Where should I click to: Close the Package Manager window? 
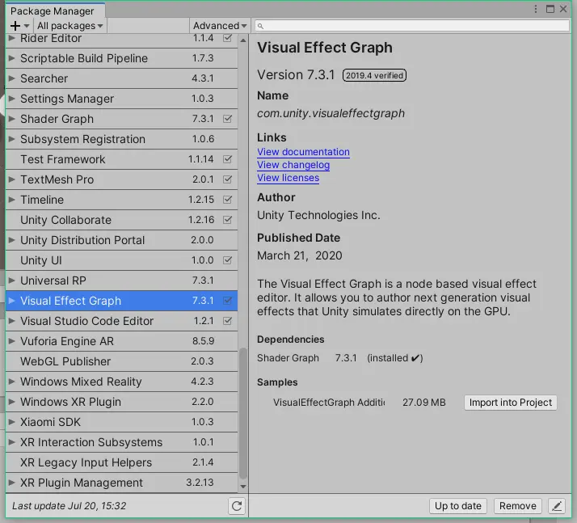click(563, 9)
